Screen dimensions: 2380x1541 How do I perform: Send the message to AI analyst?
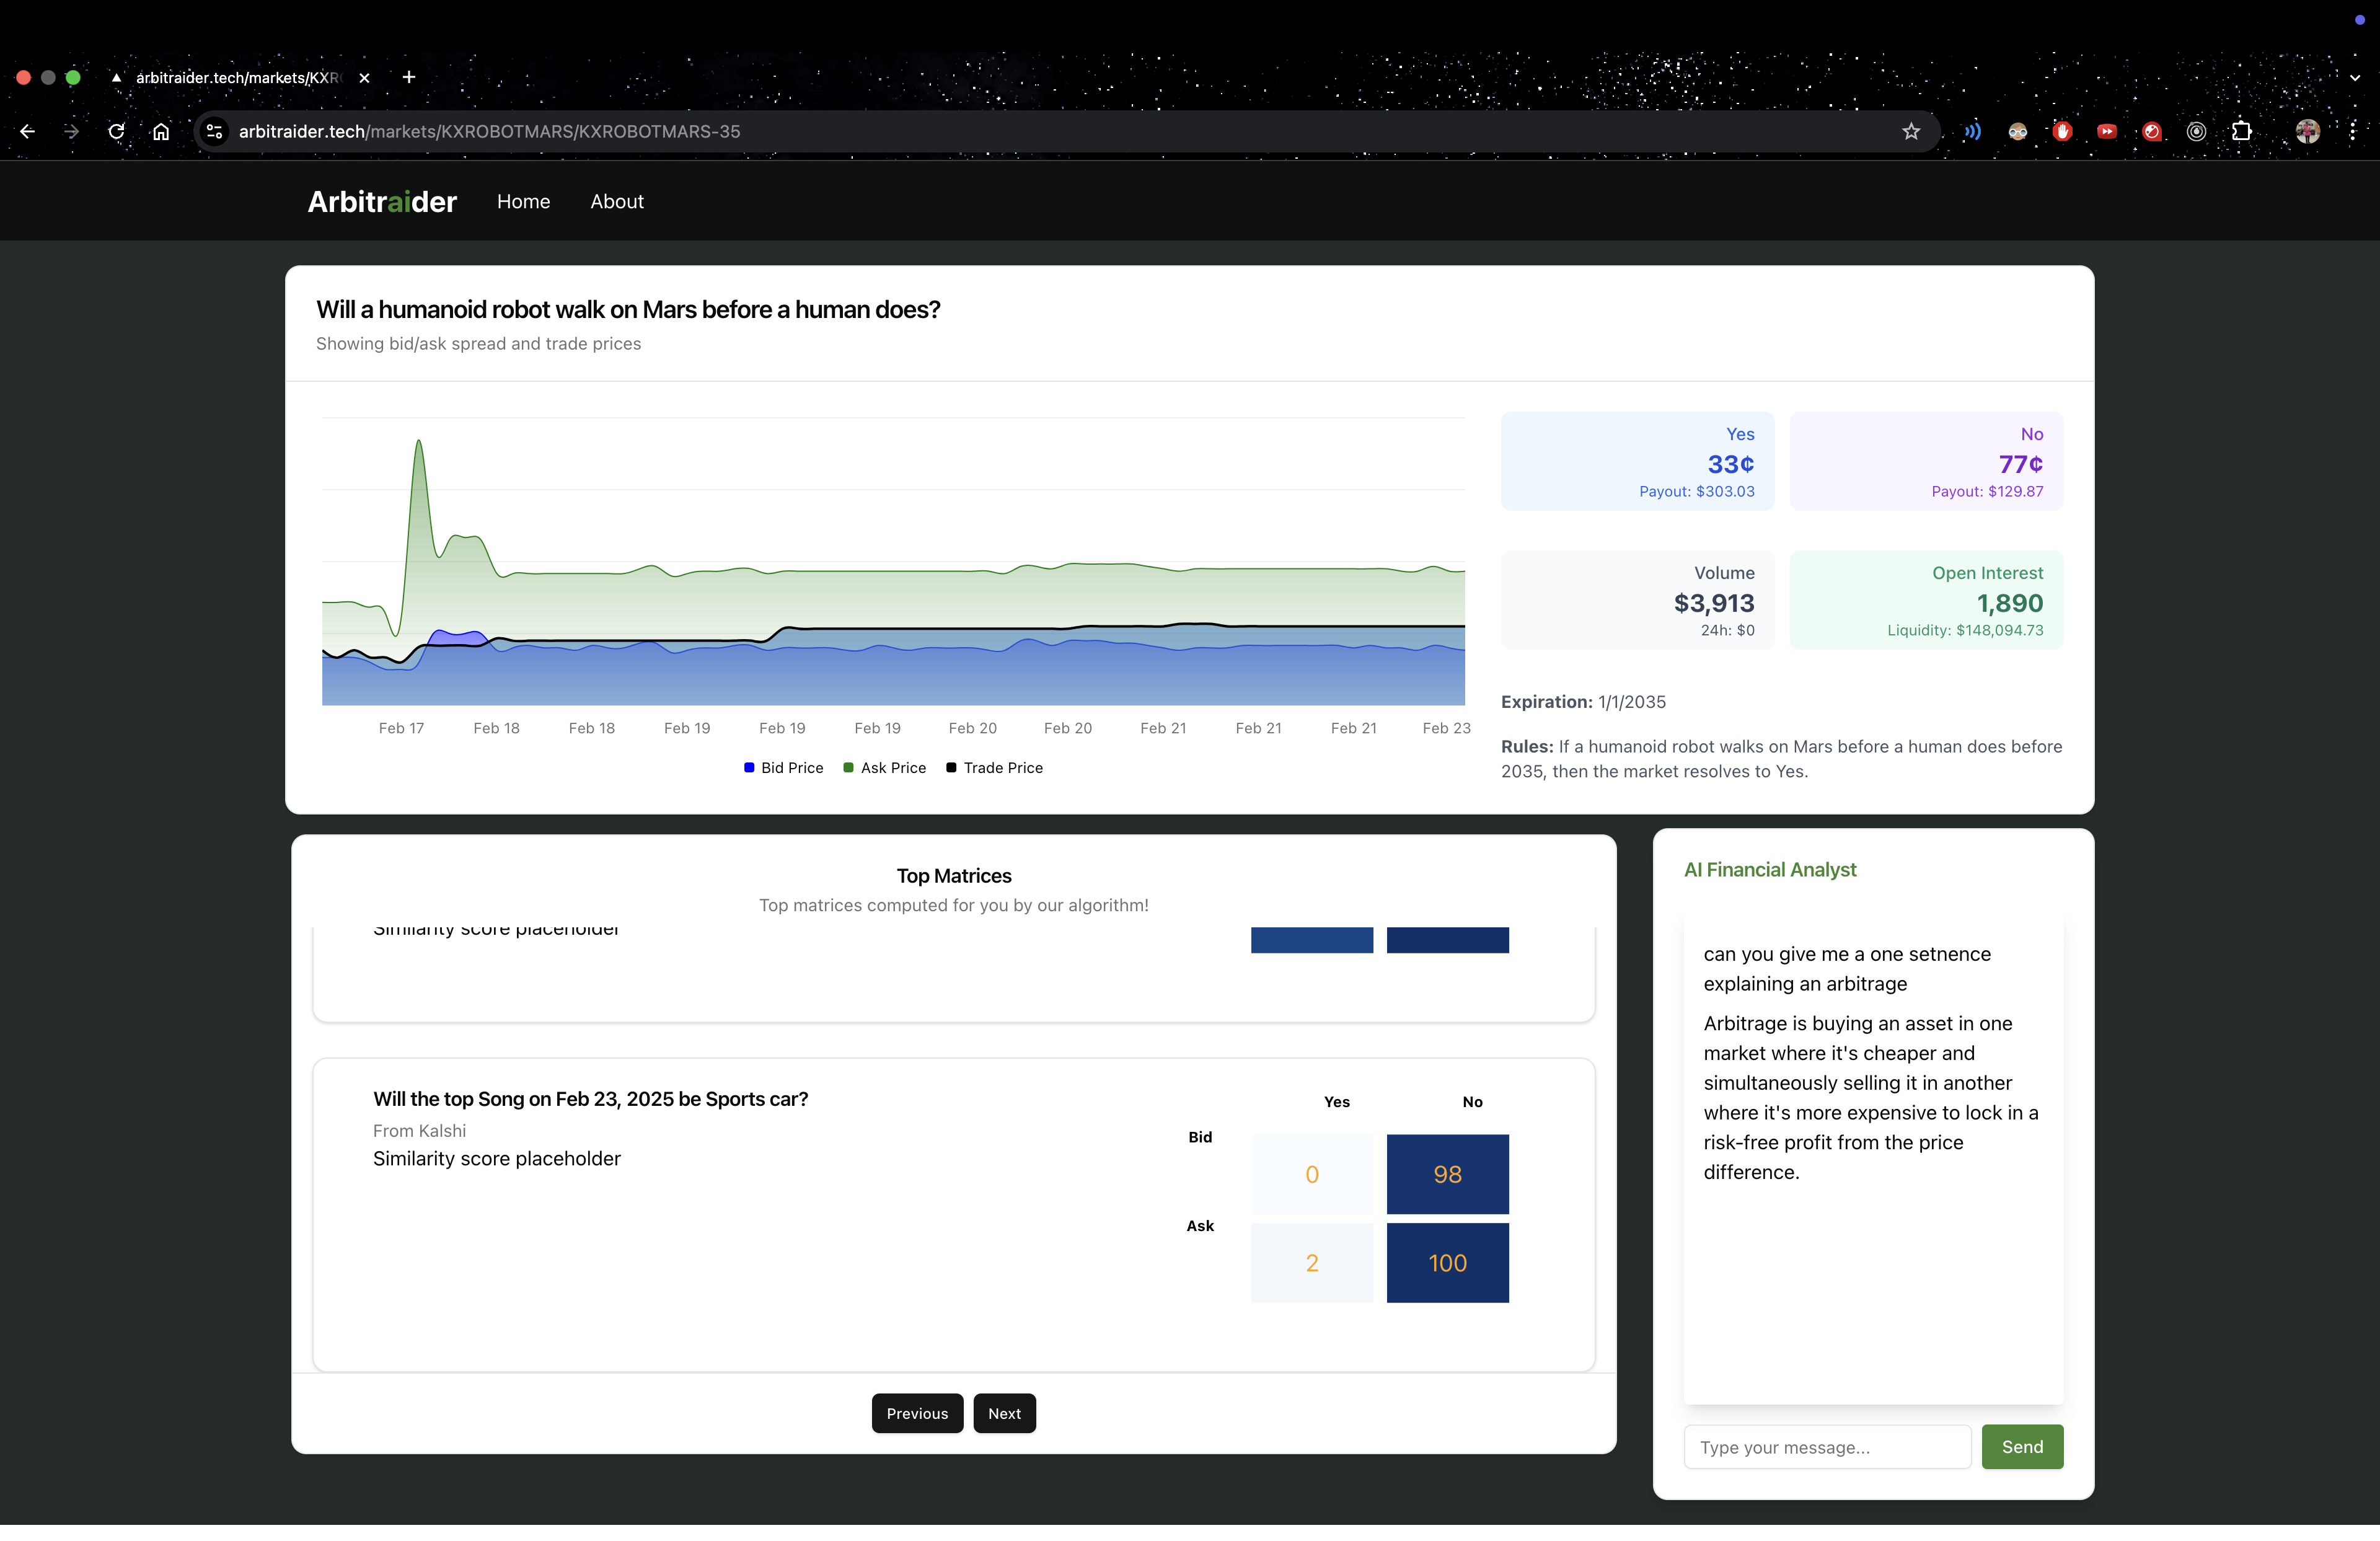pyautogui.click(x=2021, y=1446)
